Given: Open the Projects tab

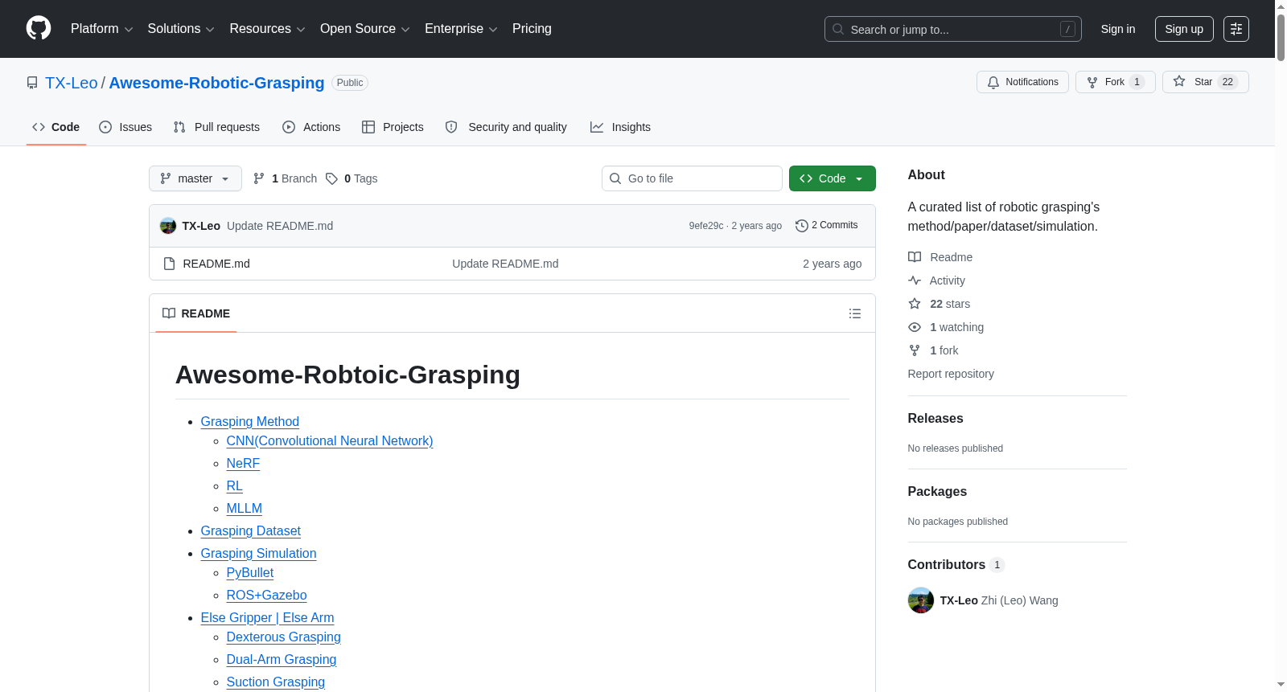Looking at the screenshot, I should click(393, 127).
